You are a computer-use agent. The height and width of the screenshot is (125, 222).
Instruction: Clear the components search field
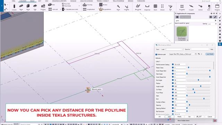click(x=215, y=21)
